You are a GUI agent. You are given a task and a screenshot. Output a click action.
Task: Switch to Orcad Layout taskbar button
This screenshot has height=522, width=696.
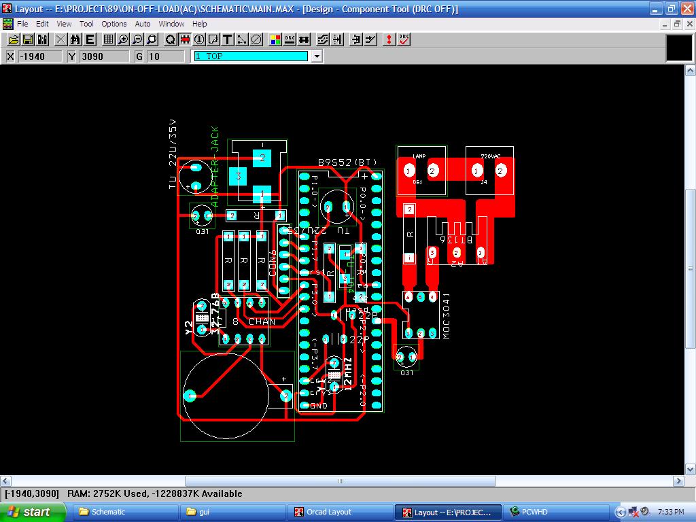coord(340,512)
